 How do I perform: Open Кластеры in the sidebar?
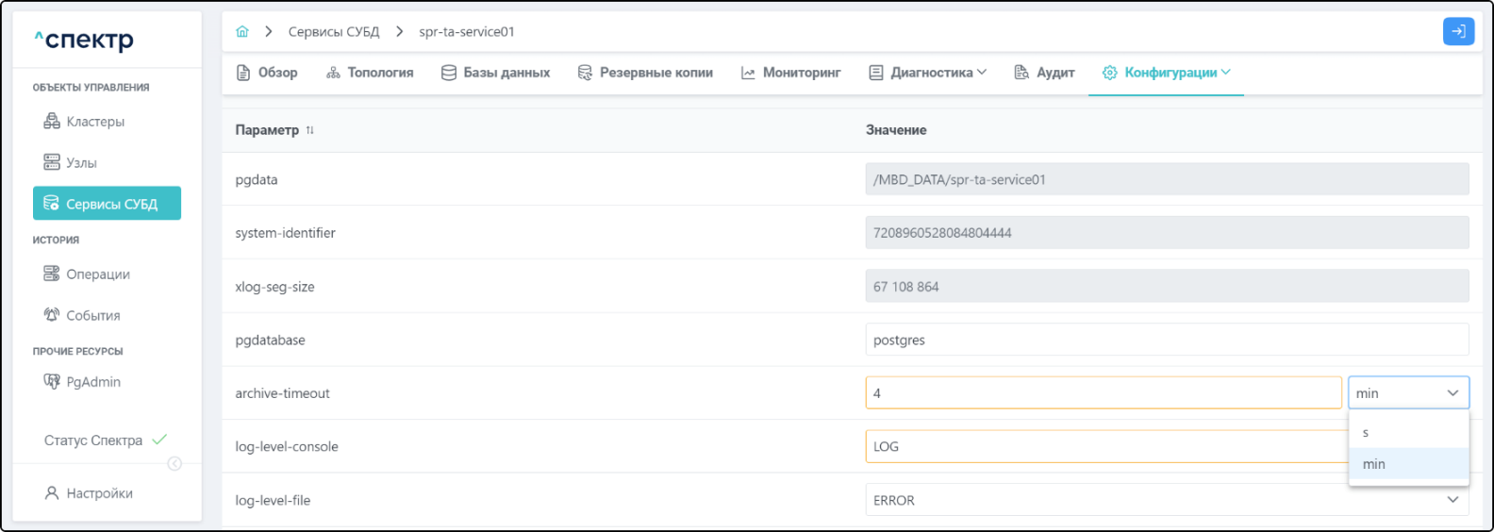tap(94, 122)
